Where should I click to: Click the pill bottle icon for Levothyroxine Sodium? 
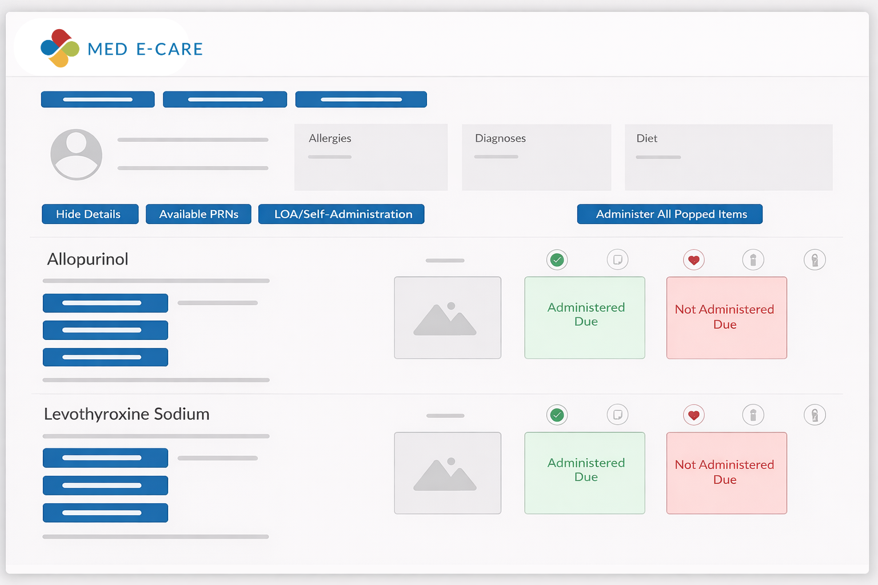tap(753, 415)
